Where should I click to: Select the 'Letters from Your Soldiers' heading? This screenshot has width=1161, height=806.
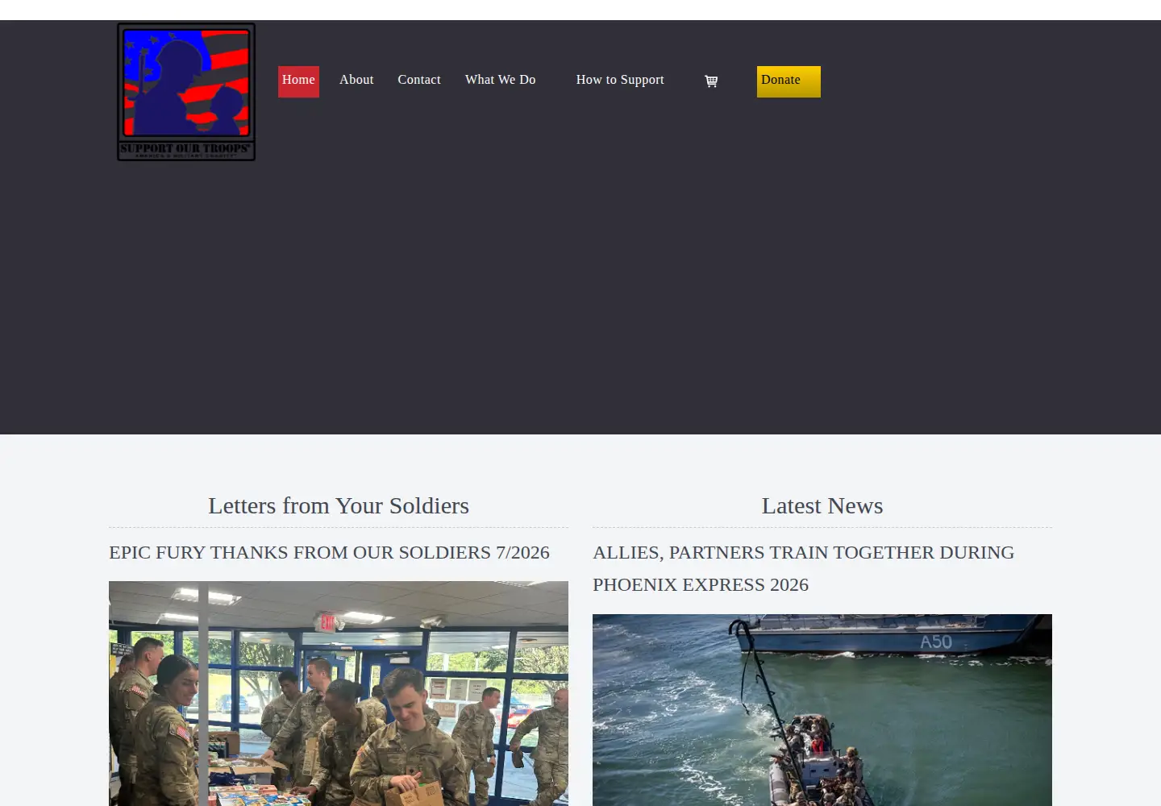click(339, 505)
